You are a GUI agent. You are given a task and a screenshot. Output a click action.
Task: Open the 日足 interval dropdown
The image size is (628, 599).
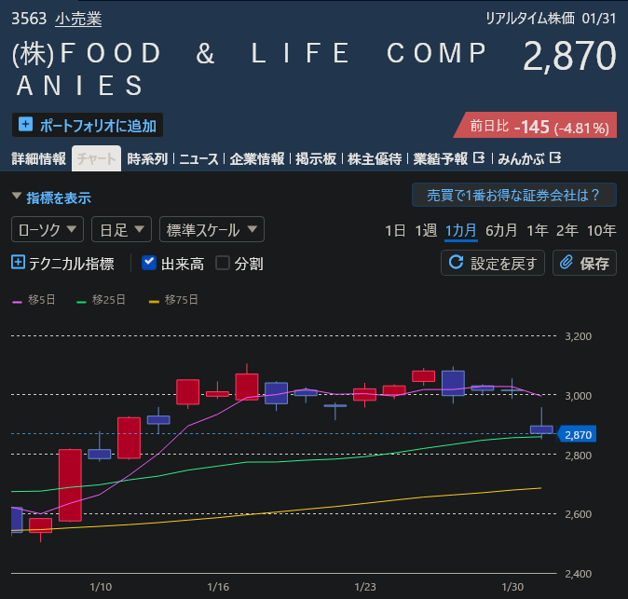[121, 229]
